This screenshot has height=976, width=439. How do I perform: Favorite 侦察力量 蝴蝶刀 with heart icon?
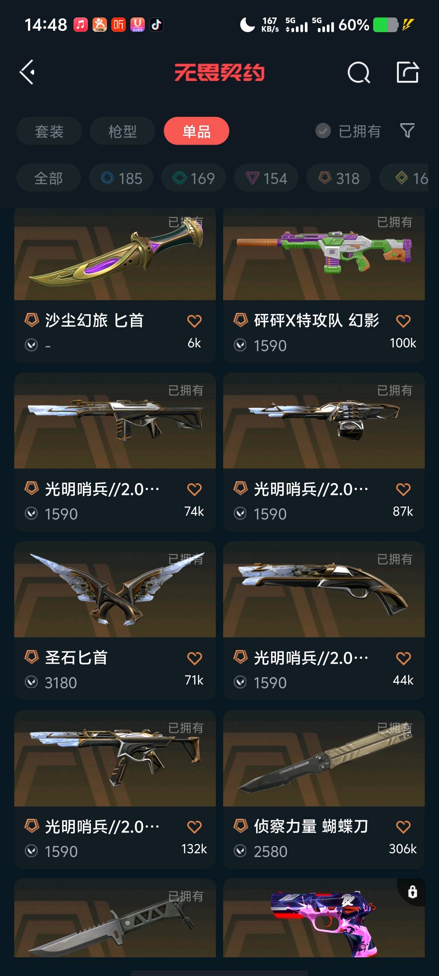coord(403,827)
